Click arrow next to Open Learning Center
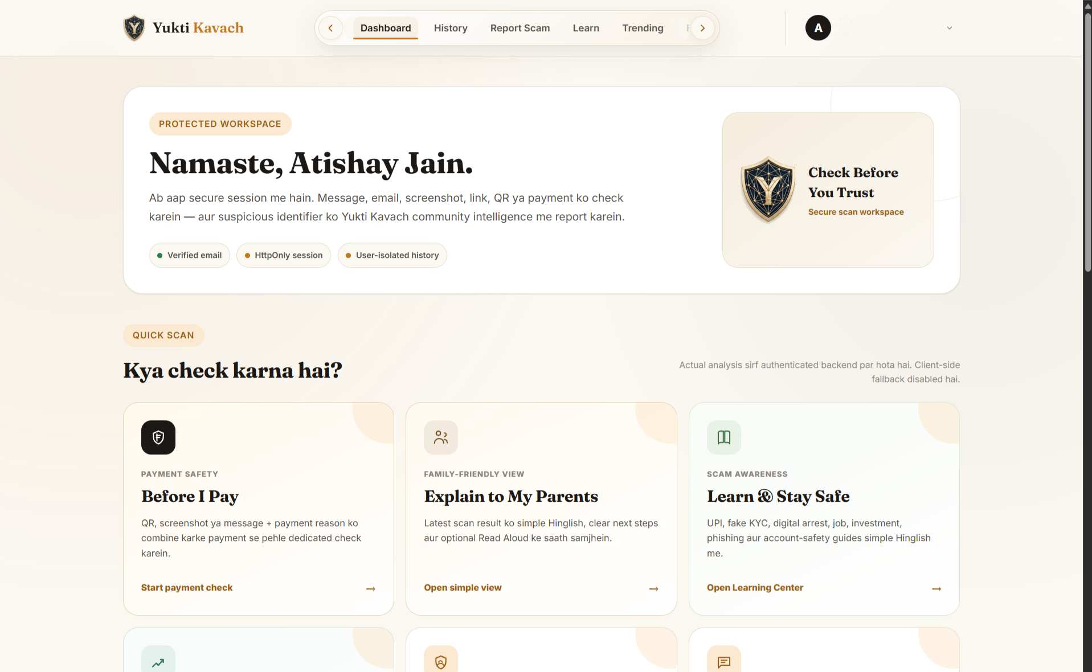The height and width of the screenshot is (672, 1092). [936, 589]
